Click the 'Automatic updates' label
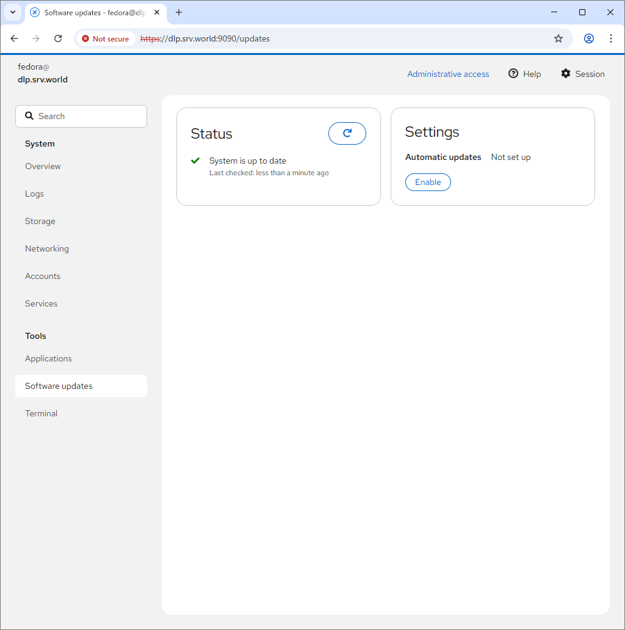This screenshot has height=630, width=625. coord(443,157)
